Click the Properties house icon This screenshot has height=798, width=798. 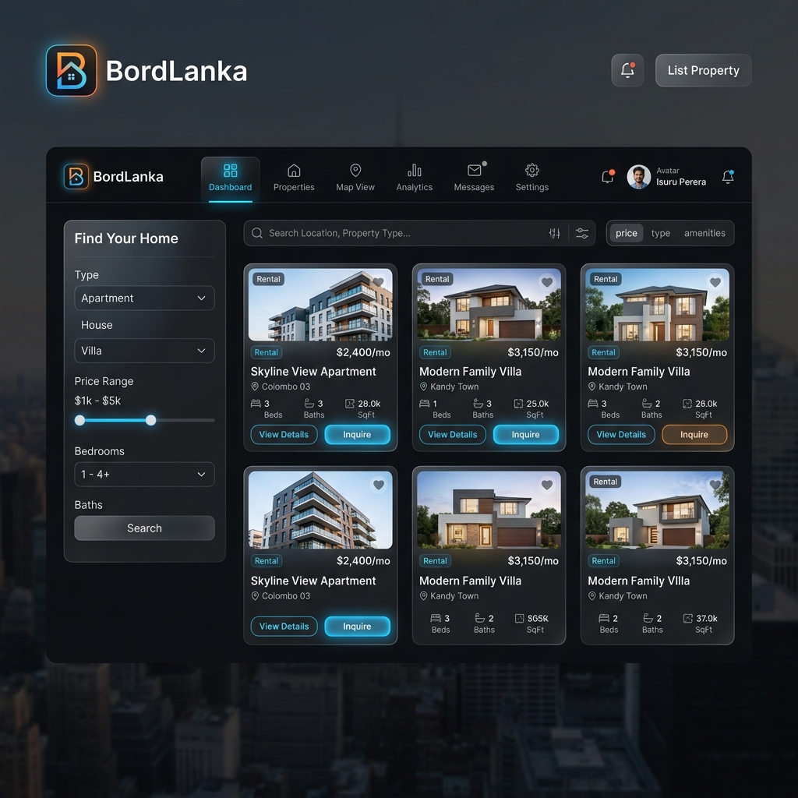click(294, 170)
